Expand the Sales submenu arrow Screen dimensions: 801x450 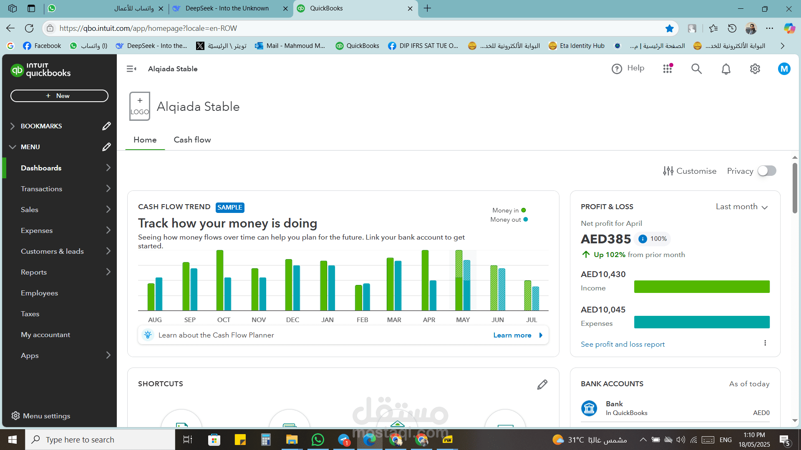pos(108,209)
